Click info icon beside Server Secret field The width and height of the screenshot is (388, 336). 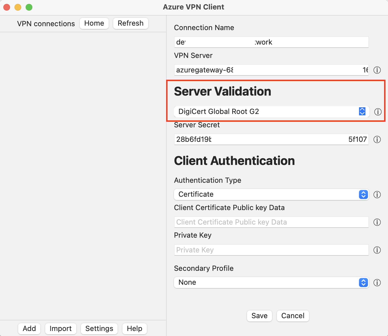[377, 139]
